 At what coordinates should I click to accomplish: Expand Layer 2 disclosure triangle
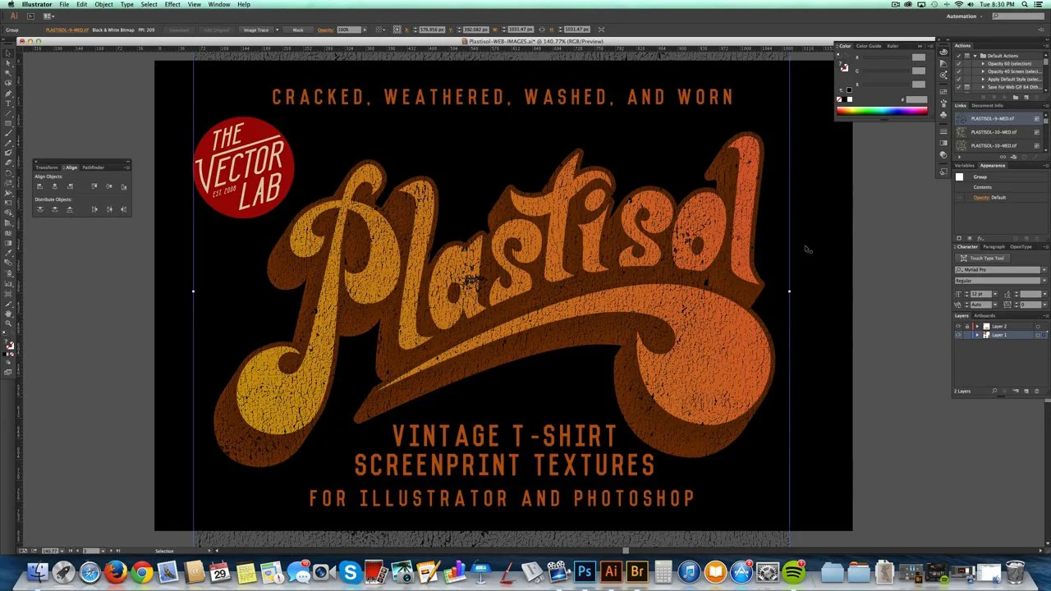point(977,327)
